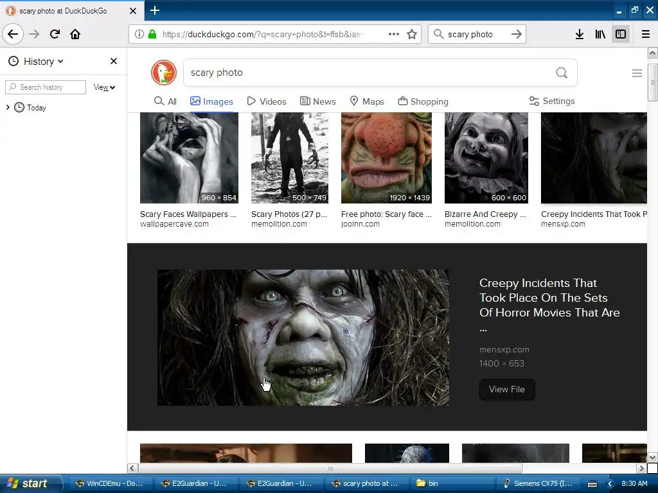The height and width of the screenshot is (493, 658).
Task: Click the green secure connection padlock
Action: (152, 34)
